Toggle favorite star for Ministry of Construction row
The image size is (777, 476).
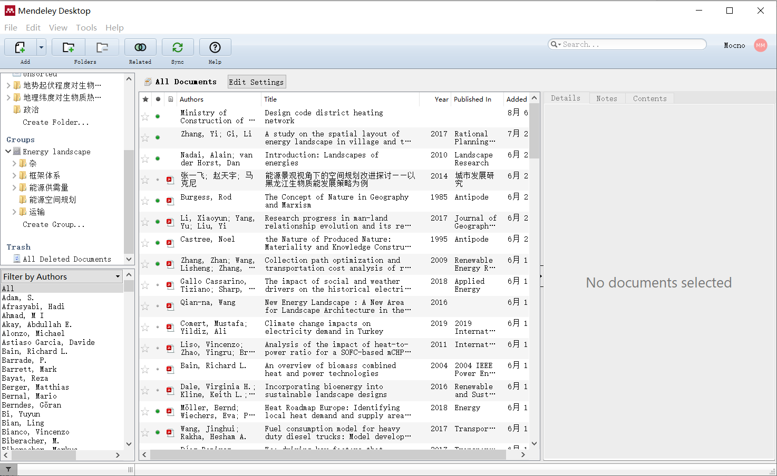(145, 116)
